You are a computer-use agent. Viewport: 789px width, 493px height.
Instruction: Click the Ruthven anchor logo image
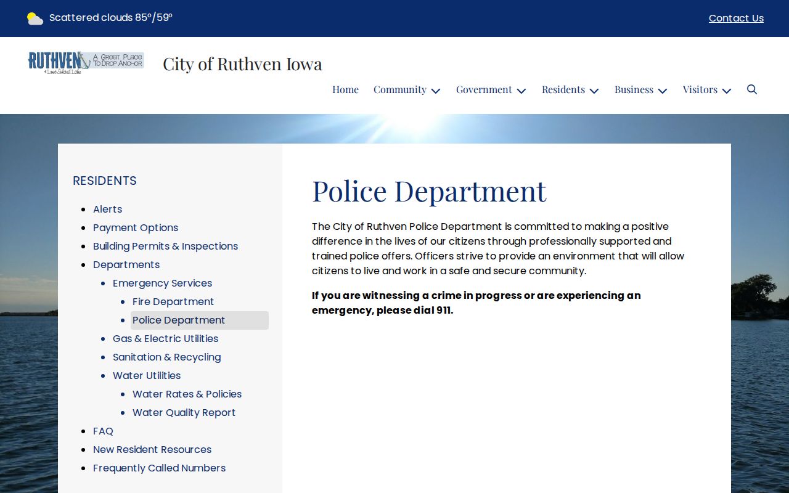[86, 63]
